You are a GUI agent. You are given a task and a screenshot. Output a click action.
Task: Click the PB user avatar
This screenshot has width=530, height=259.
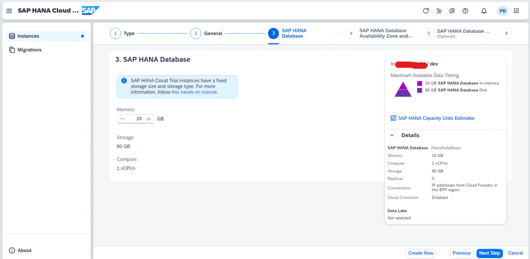[x=503, y=11]
